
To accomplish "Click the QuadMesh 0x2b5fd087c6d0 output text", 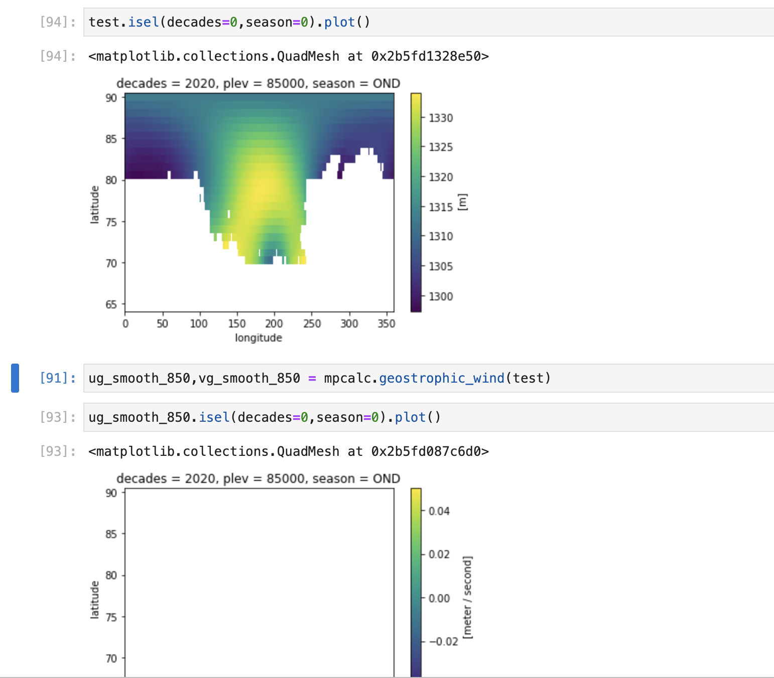I will (x=289, y=451).
